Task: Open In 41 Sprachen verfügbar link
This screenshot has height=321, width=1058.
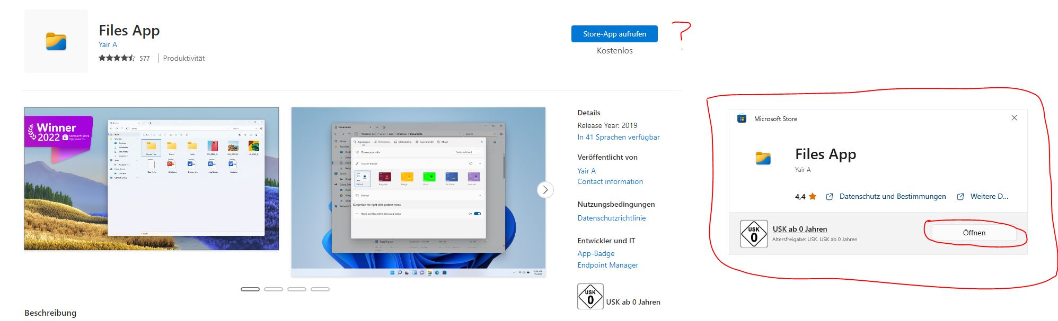Action: 619,137
